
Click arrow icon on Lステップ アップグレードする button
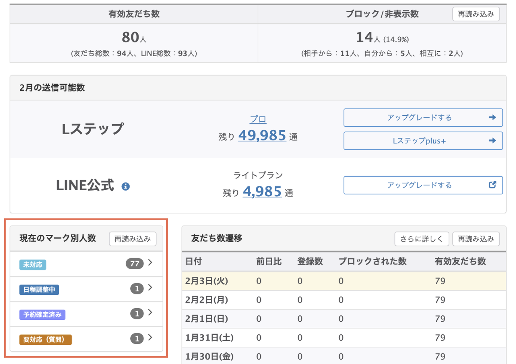click(492, 118)
